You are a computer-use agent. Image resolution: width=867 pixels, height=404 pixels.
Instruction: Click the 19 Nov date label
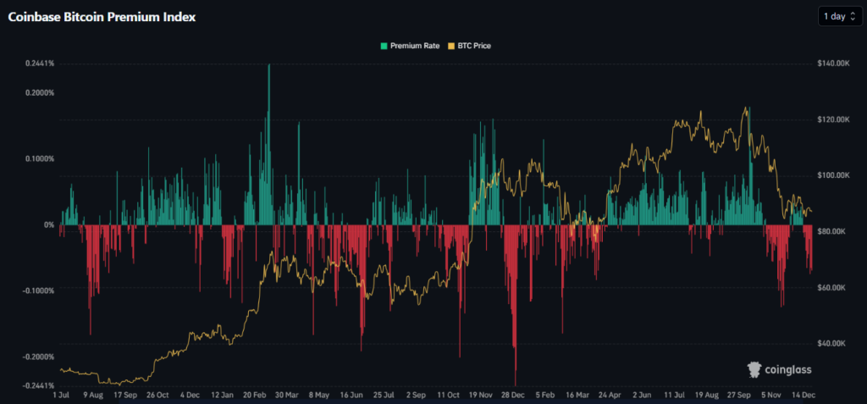[481, 396]
